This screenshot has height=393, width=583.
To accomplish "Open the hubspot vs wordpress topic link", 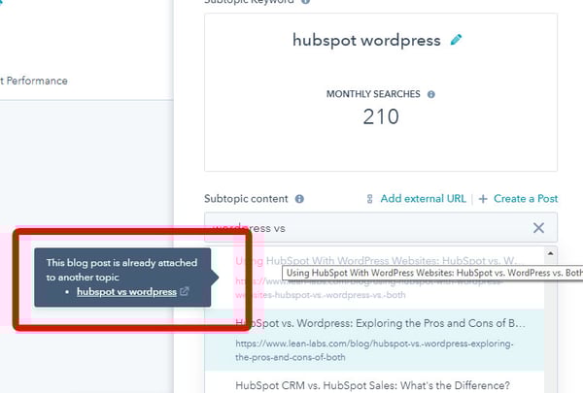I will click(x=126, y=292).
